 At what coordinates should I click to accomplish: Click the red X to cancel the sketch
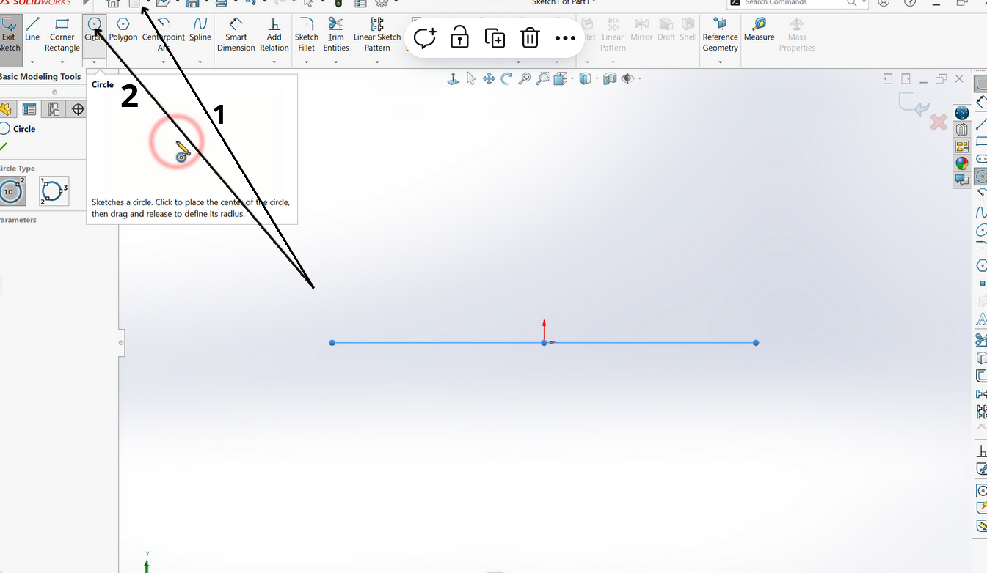coord(939,122)
